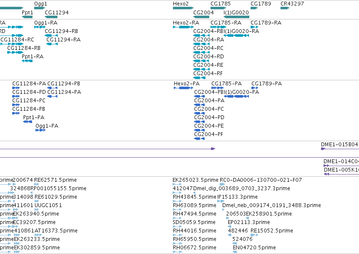Click the CG1785 gene arrow glyph

tap(218, 8)
